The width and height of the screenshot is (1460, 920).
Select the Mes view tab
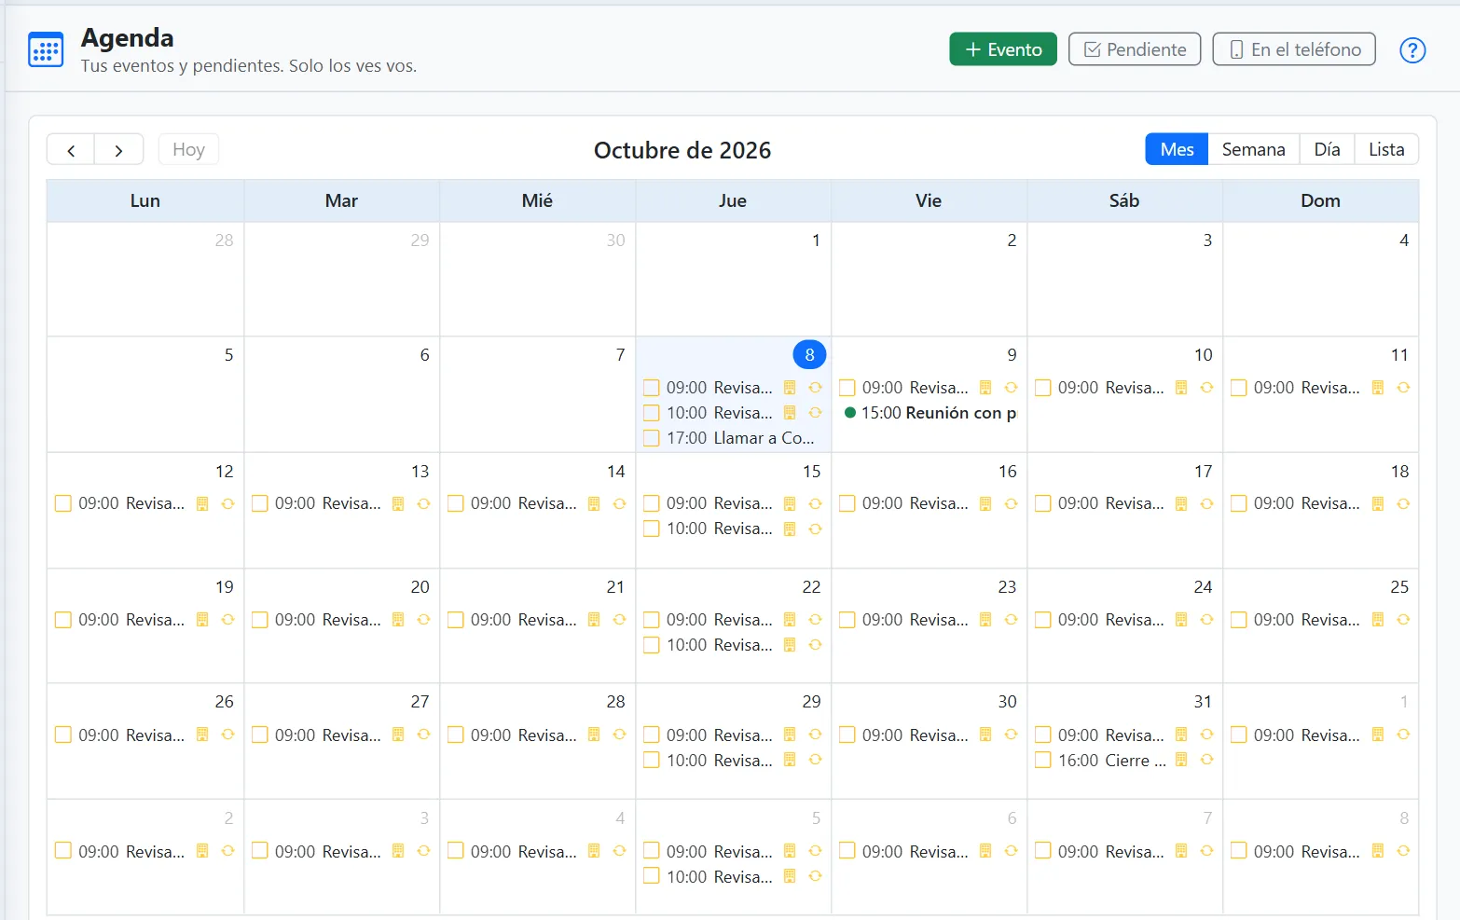pyautogui.click(x=1177, y=149)
